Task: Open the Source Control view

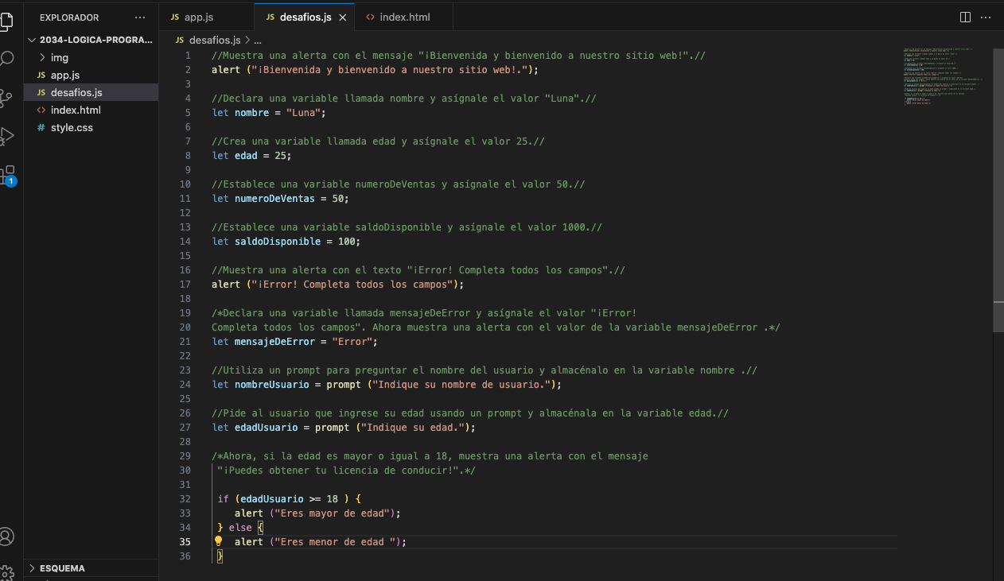Action: pyautogui.click(x=6, y=98)
